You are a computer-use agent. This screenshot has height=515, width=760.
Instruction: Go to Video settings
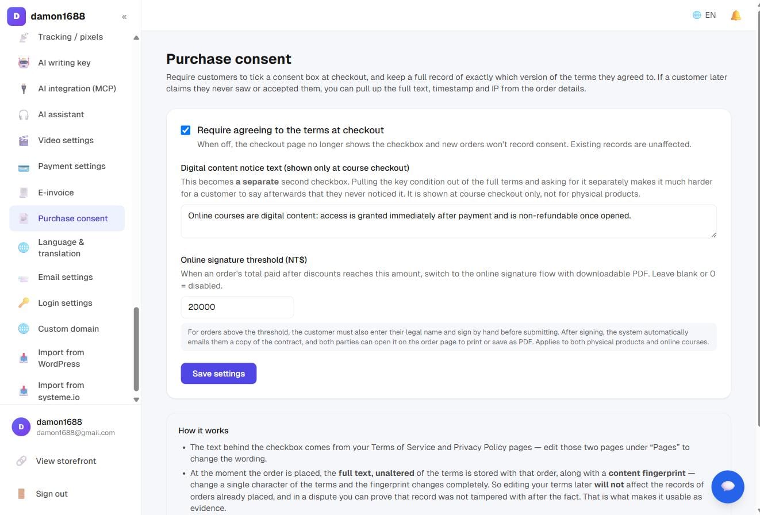tap(67, 140)
